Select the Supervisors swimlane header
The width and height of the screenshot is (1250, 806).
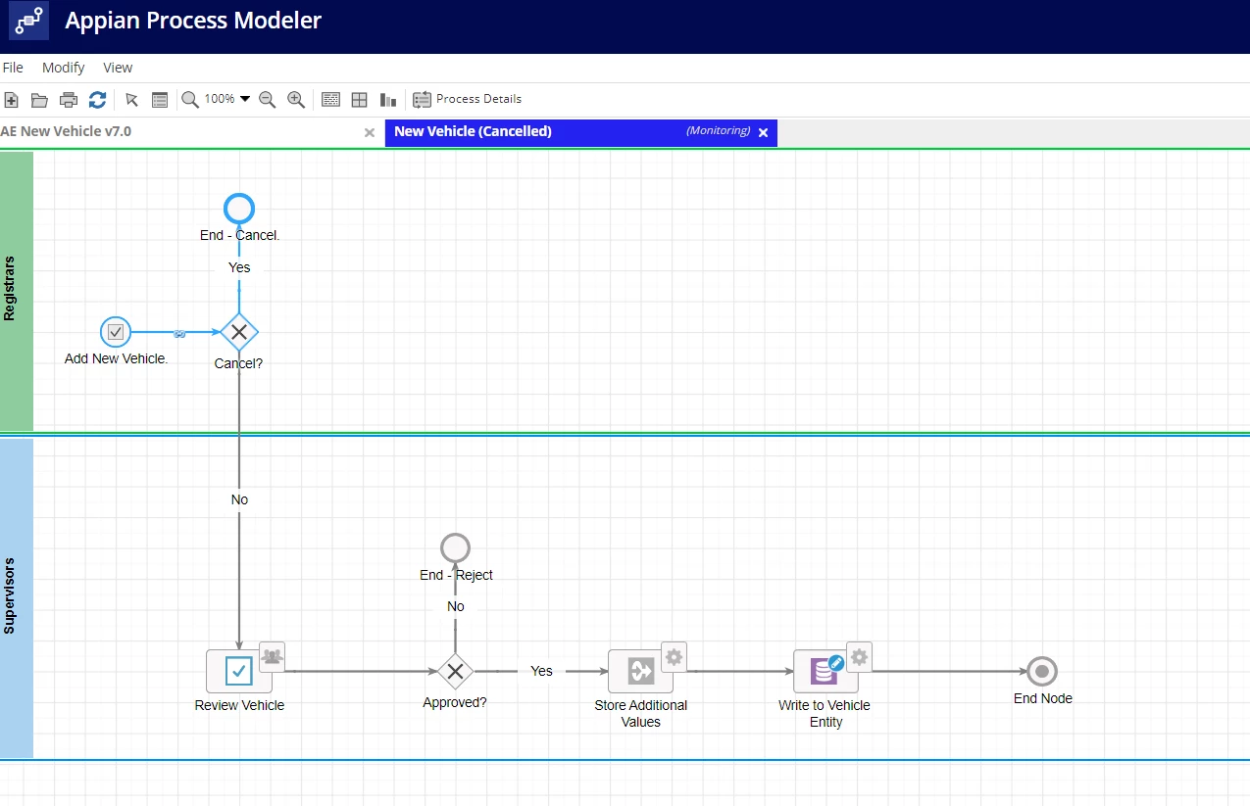pos(17,597)
